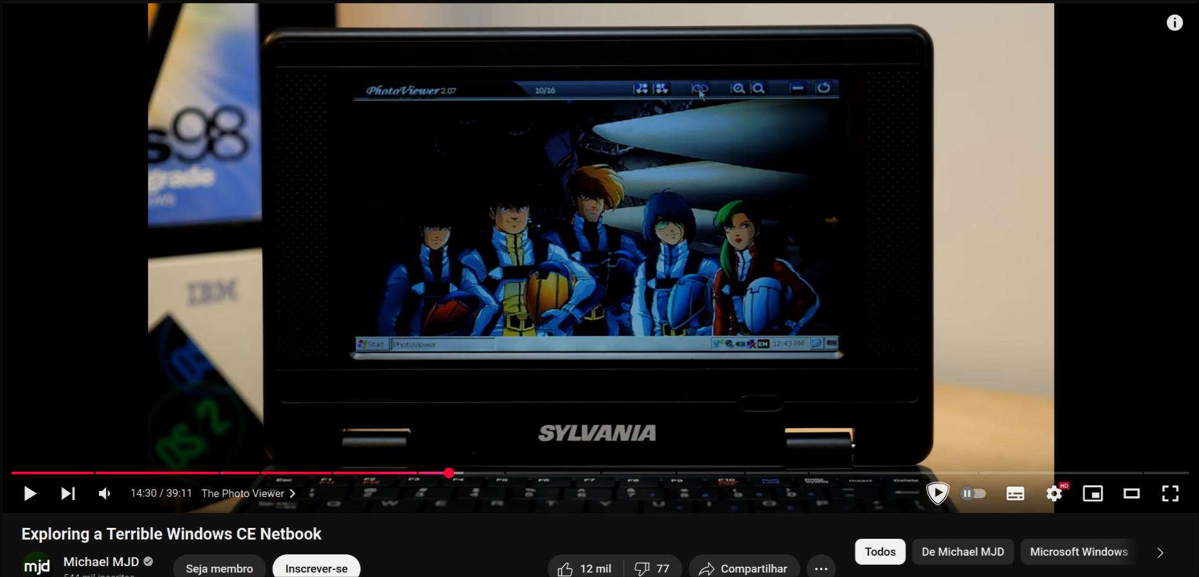Click the Inscrever-se button
Image resolution: width=1199 pixels, height=577 pixels.
[x=317, y=568]
